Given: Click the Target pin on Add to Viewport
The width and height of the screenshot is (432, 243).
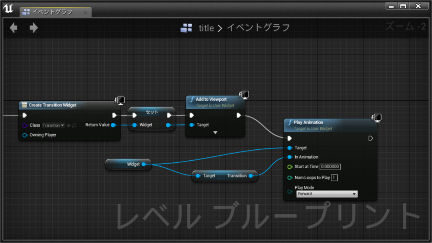Looking at the screenshot, I should (x=192, y=125).
